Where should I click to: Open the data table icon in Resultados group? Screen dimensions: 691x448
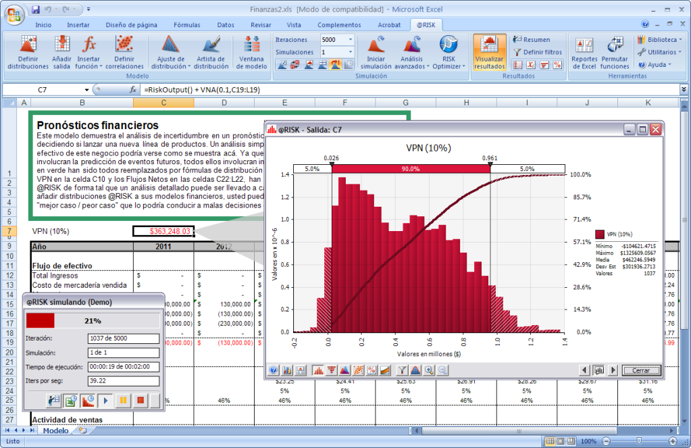pyautogui.click(x=517, y=65)
